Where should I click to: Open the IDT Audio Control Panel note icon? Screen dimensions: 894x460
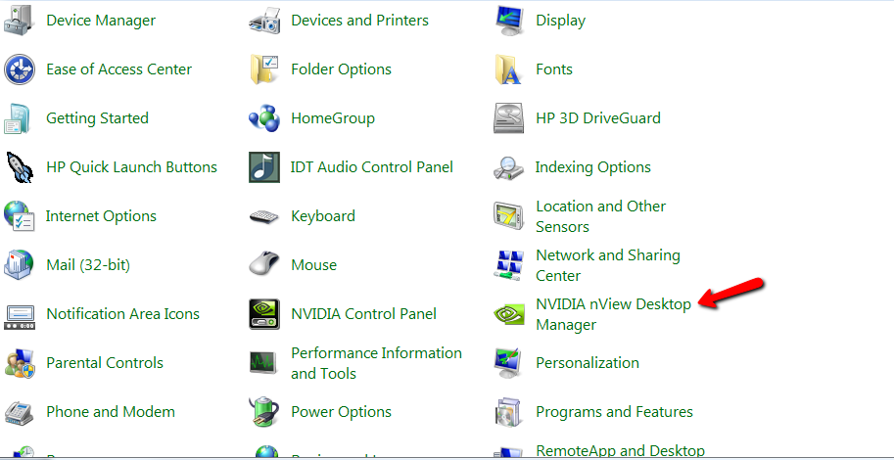click(x=264, y=167)
